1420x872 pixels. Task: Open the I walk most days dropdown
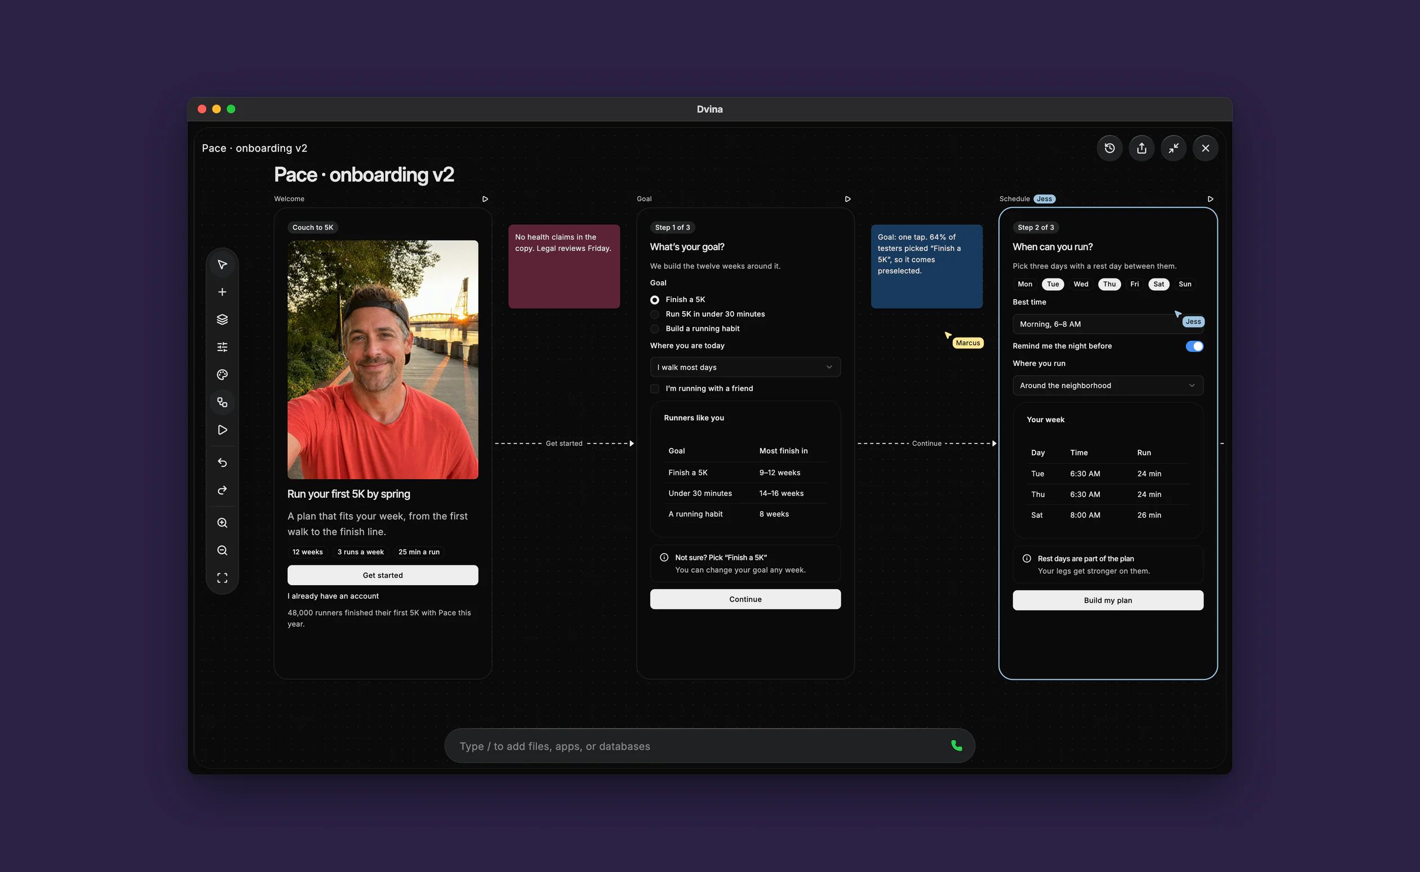click(745, 368)
